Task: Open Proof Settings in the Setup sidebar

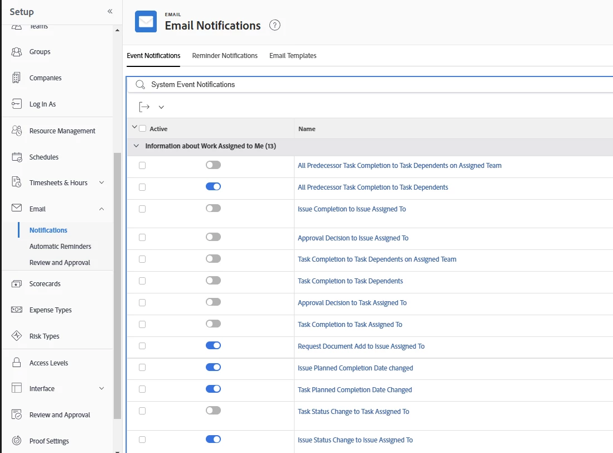Action: click(x=49, y=441)
